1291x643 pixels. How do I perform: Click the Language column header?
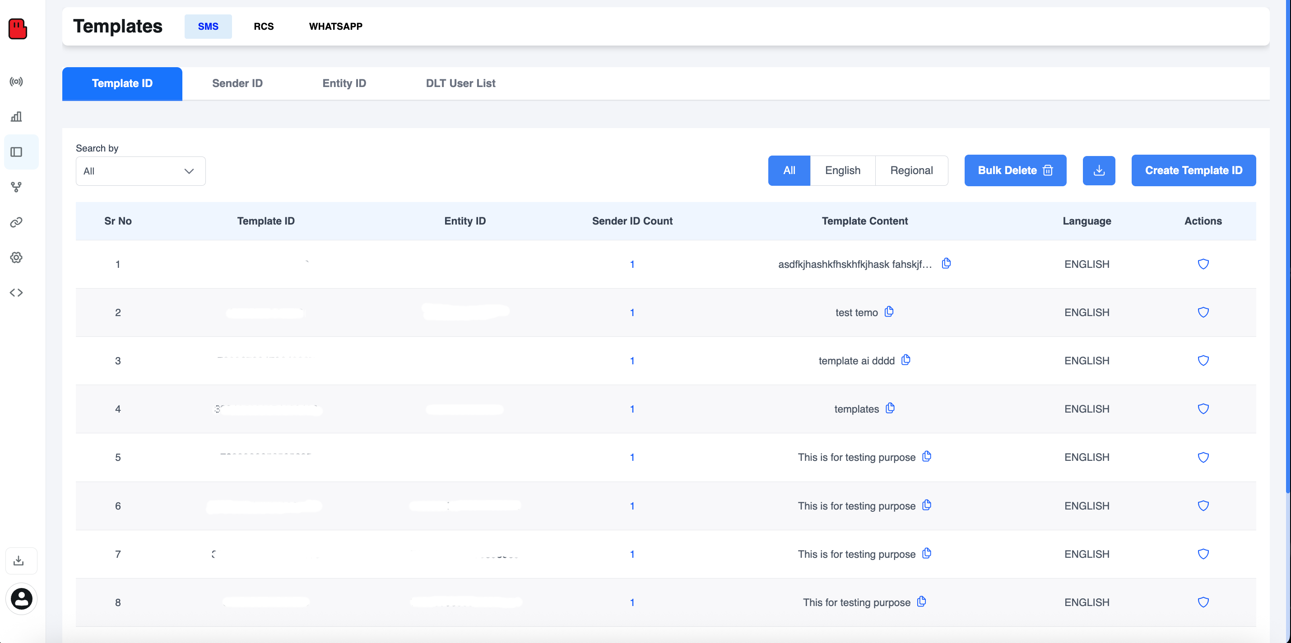coord(1087,221)
